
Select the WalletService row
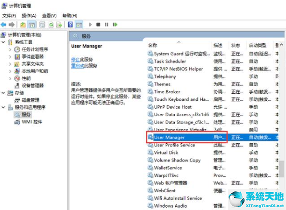(213, 168)
